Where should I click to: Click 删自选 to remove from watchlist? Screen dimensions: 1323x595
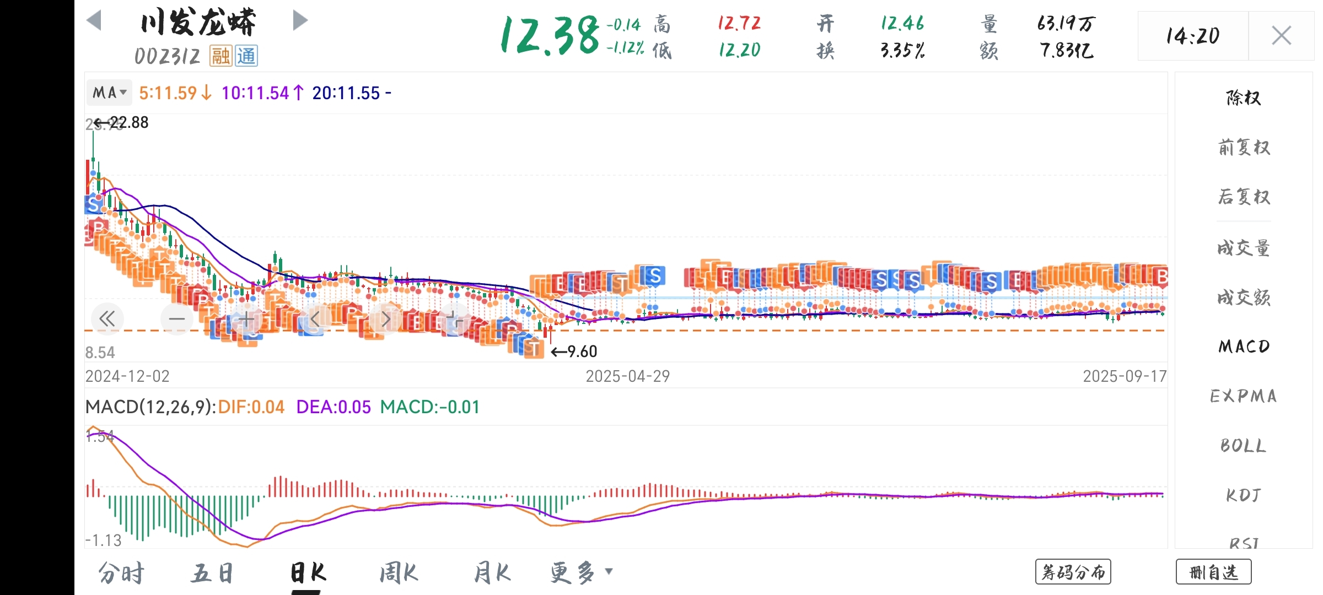tap(1213, 572)
